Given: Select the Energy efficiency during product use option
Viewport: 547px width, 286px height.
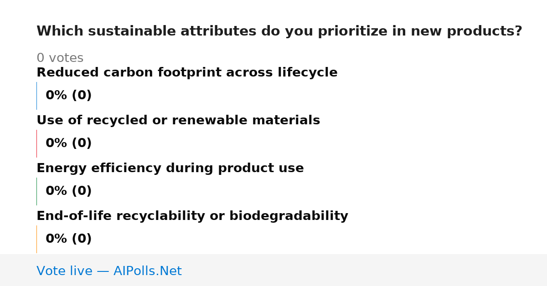Looking at the screenshot, I should point(170,169).
